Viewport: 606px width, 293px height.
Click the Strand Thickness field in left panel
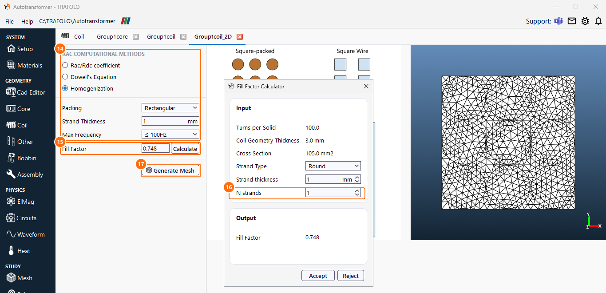tap(170, 121)
